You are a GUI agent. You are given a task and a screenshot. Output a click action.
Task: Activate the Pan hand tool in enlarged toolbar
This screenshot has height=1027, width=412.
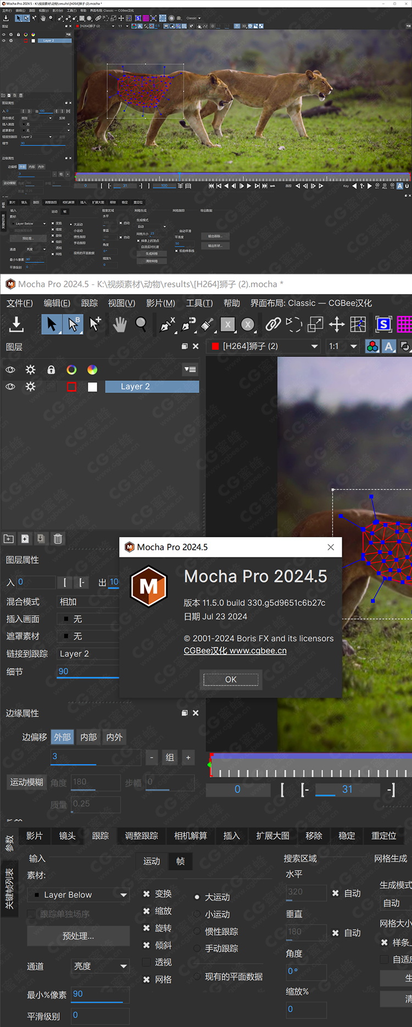click(119, 324)
